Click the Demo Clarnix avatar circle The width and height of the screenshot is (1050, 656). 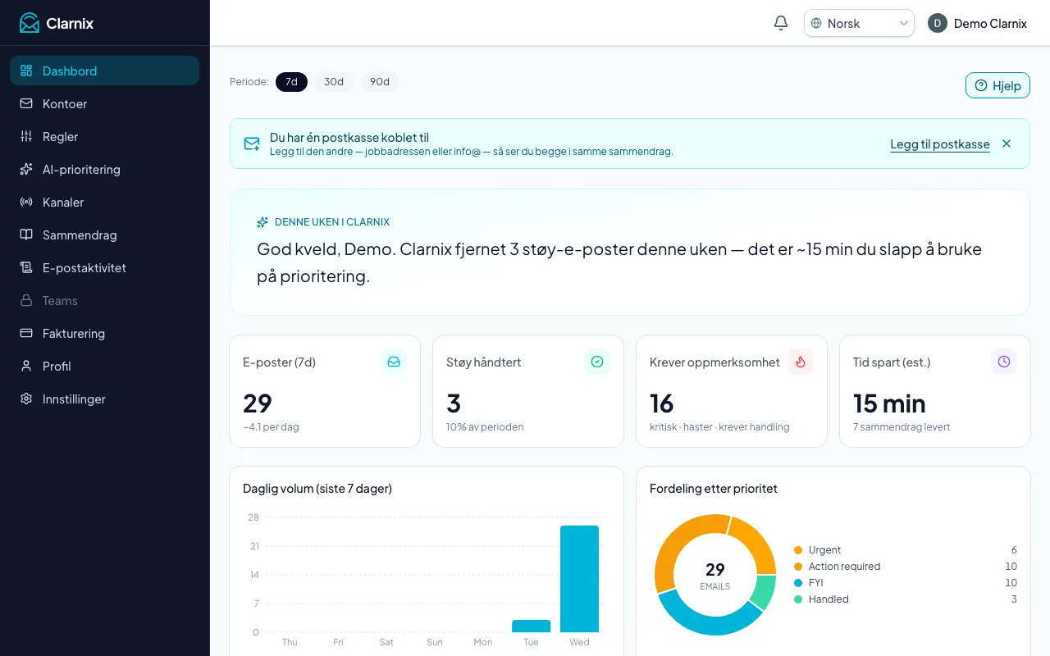point(938,23)
